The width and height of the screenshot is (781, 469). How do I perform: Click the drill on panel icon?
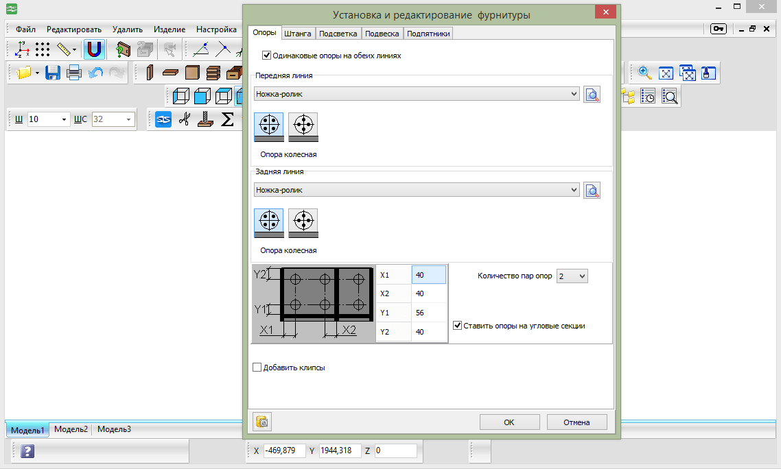[205, 119]
